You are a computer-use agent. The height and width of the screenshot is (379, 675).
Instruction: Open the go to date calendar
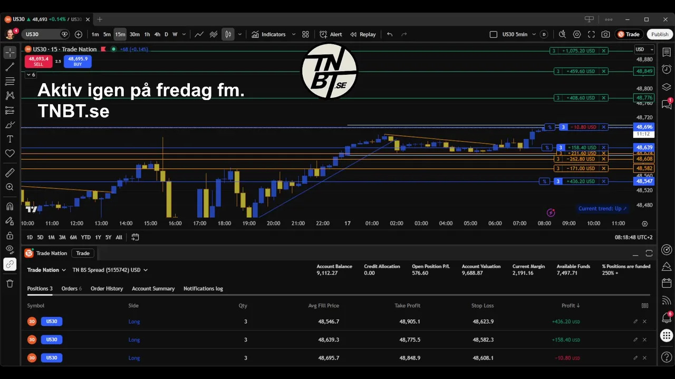coord(135,237)
